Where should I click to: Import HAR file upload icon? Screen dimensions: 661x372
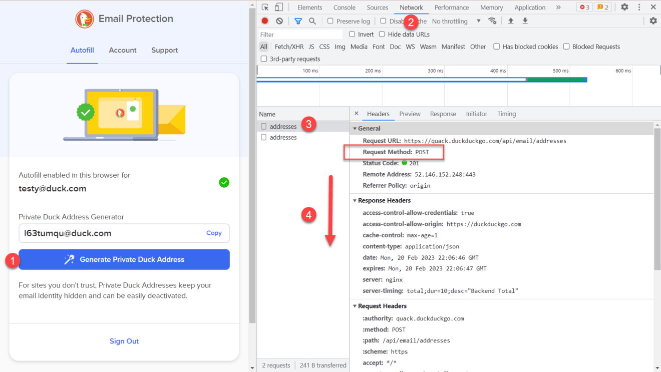[511, 21]
